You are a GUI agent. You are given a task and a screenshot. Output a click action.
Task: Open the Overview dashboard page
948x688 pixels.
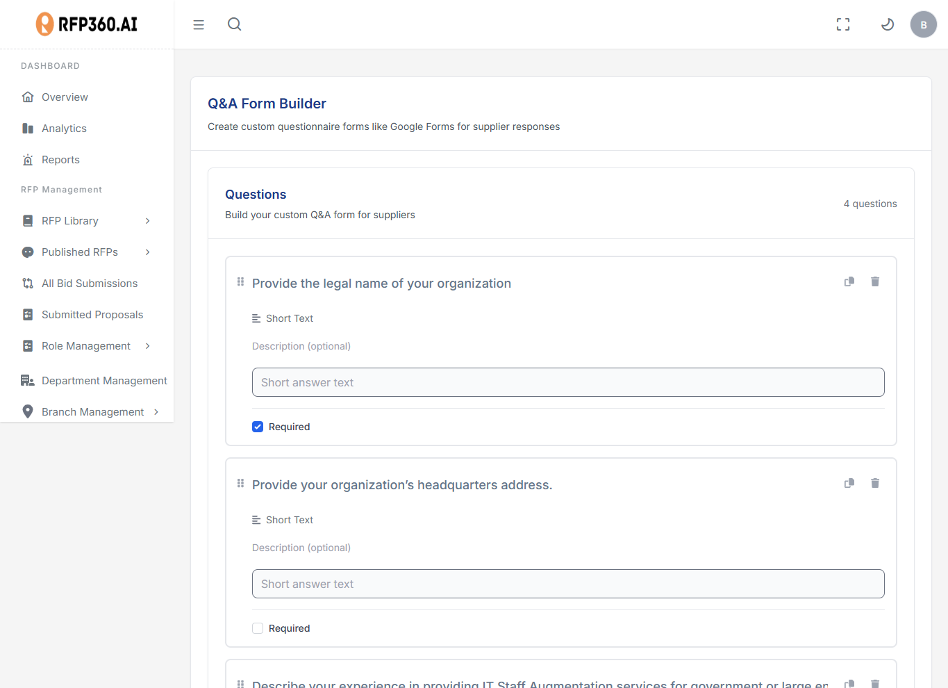coord(65,97)
